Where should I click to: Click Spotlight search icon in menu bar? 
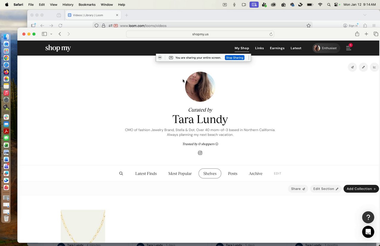click(329, 5)
